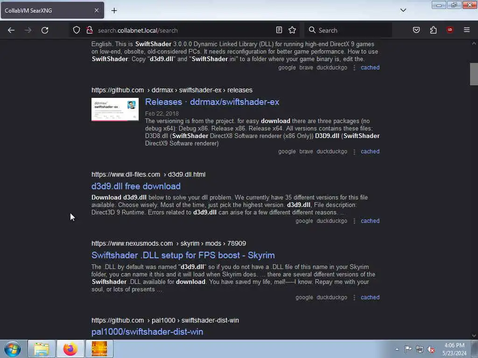Click duckduckgo link under d3d9.dll free download
The width and height of the screenshot is (478, 358).
pos(332,221)
